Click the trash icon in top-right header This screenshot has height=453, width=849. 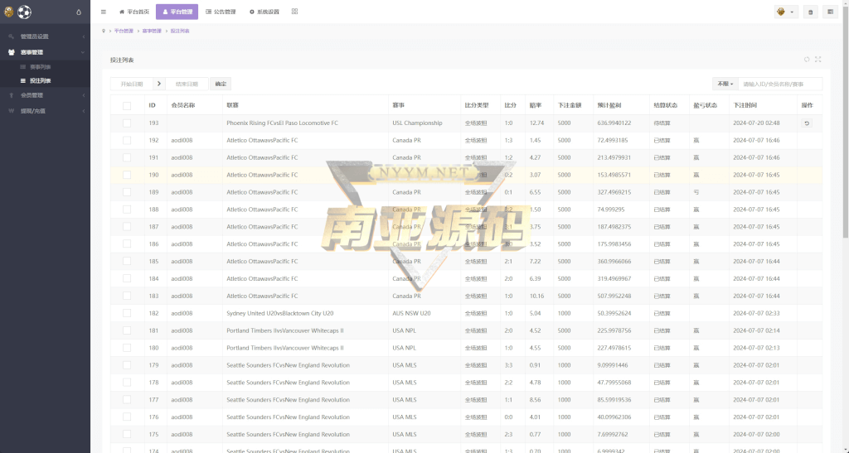(810, 12)
